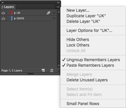Click selection square on CMYK layer

click(x=54, y=18)
